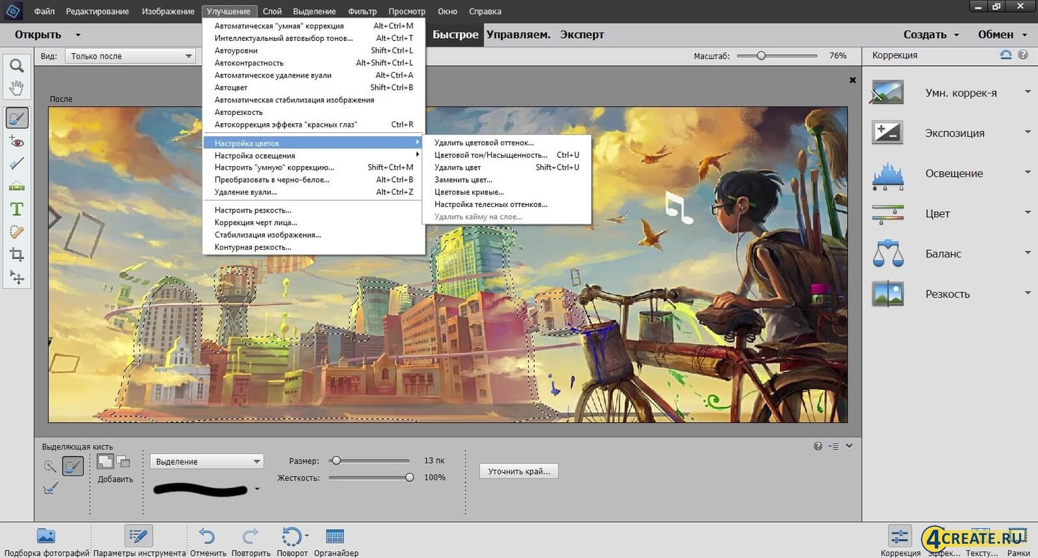This screenshot has height=558, width=1038.
Task: Switch to Быстрое mode tab
Action: click(x=455, y=35)
